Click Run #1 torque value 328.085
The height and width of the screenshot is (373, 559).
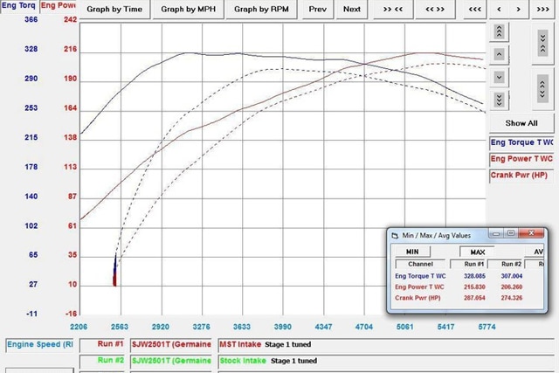tap(474, 276)
